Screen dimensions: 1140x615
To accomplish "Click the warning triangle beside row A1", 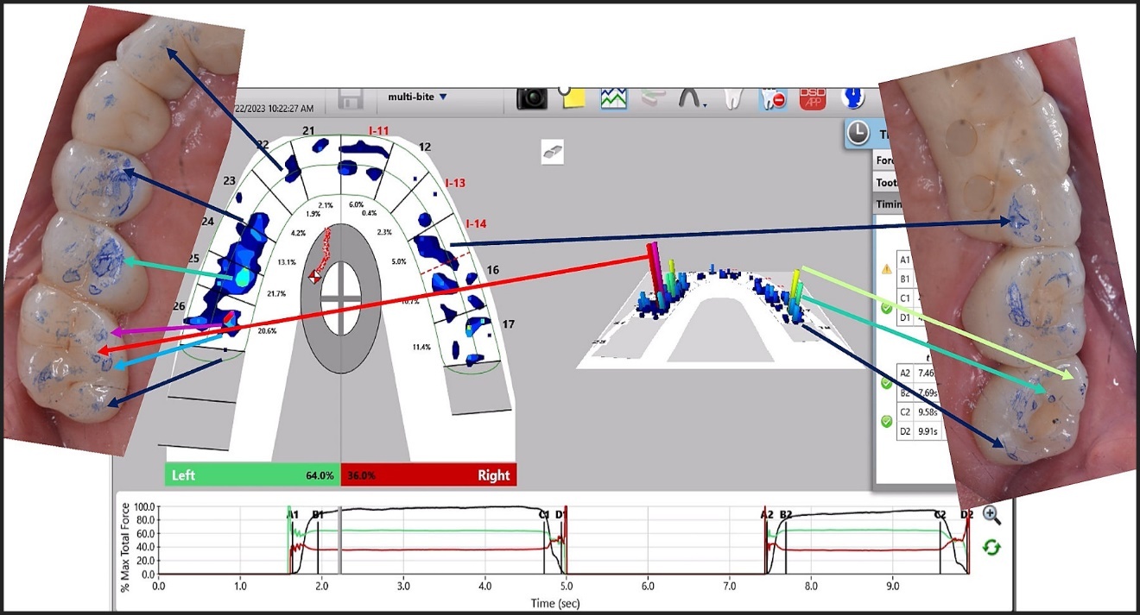I will pyautogui.click(x=887, y=268).
